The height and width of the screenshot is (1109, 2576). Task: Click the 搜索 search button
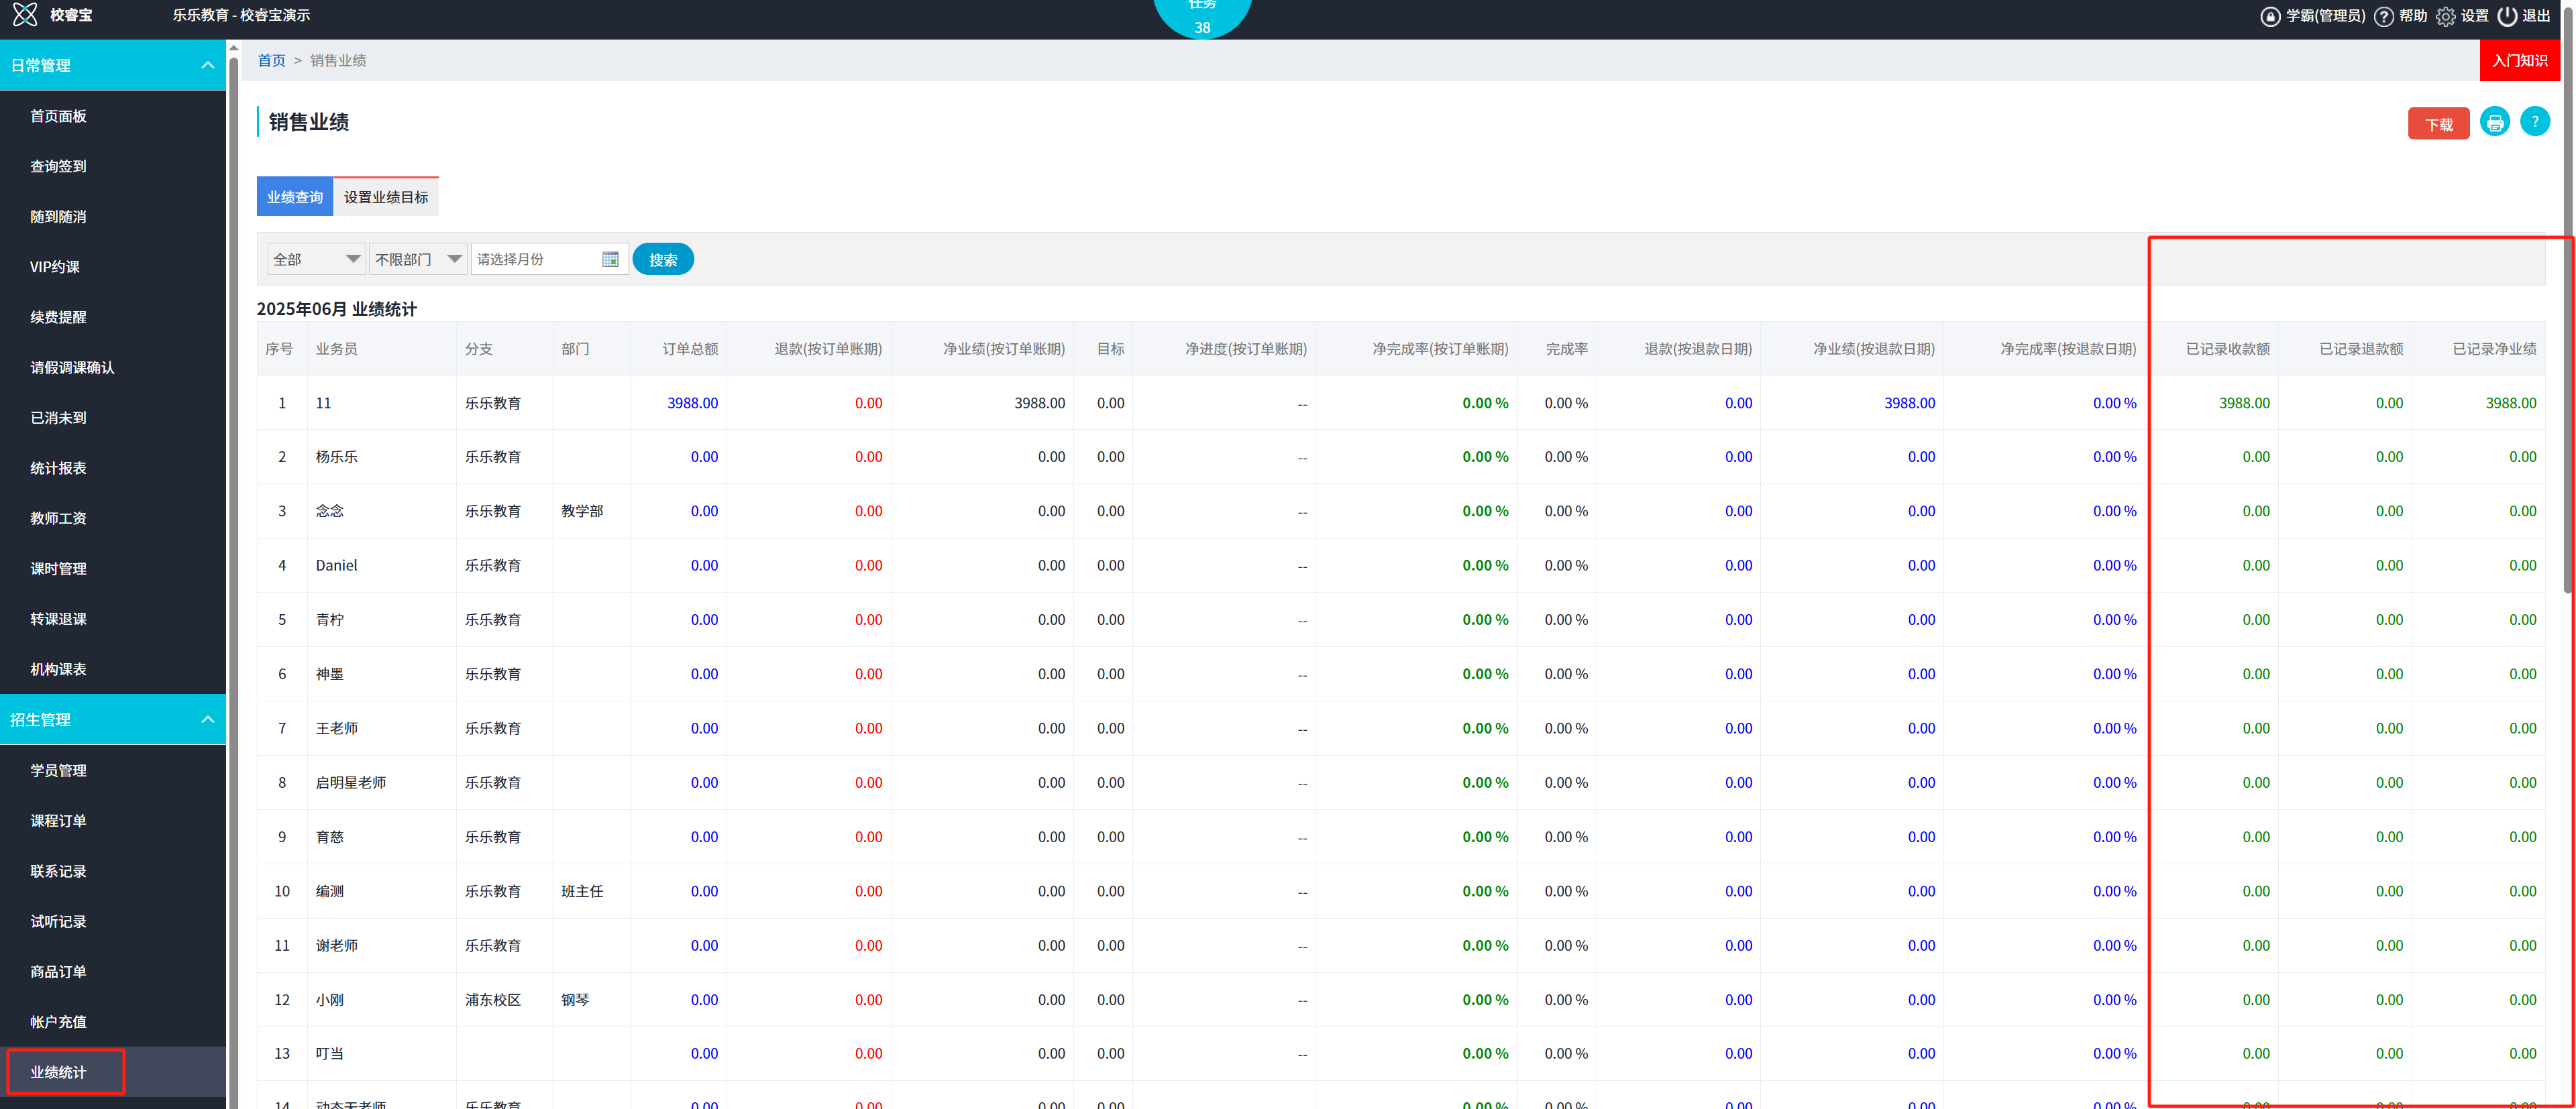(x=663, y=259)
